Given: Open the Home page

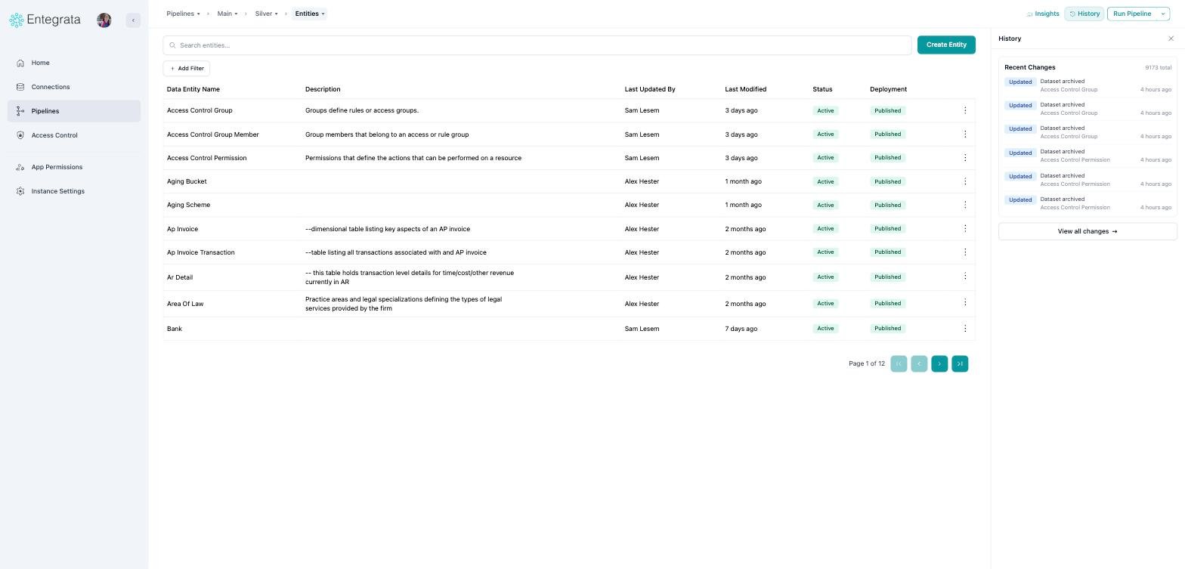Looking at the screenshot, I should coord(74,63).
